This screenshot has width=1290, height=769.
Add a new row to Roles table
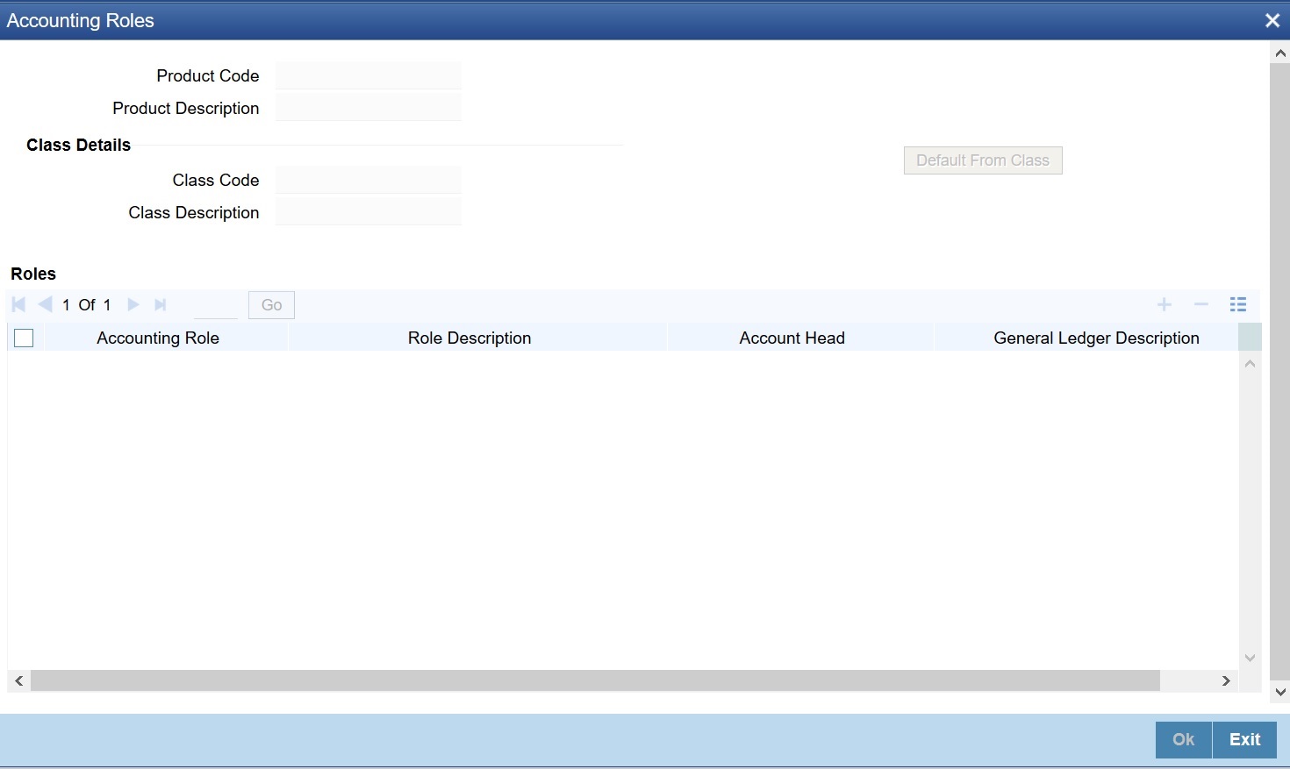click(x=1165, y=304)
